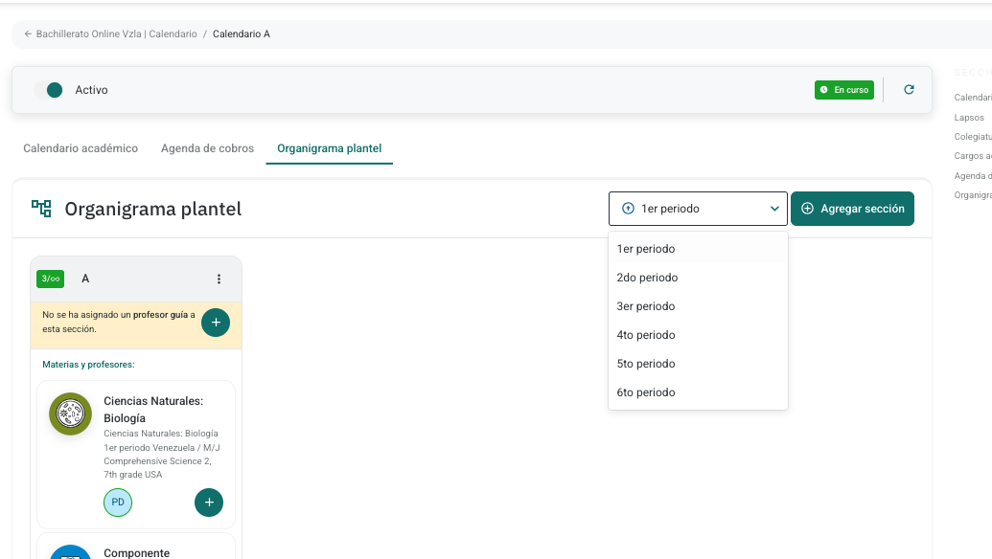Go to Bachillerato Online Vzla | Calendario breadcrumb
The height and width of the screenshot is (559, 992).
(116, 34)
